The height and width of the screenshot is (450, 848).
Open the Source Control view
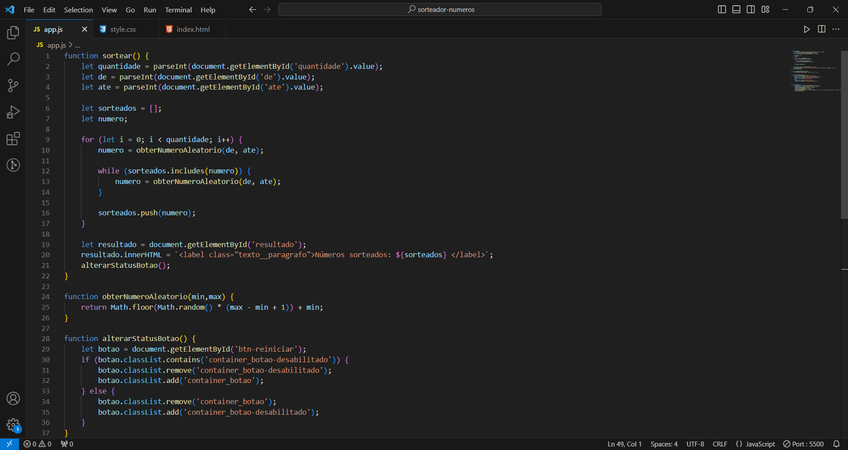coord(13,86)
